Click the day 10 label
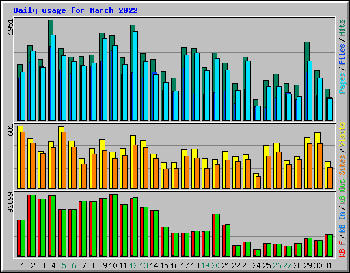 click(x=113, y=265)
